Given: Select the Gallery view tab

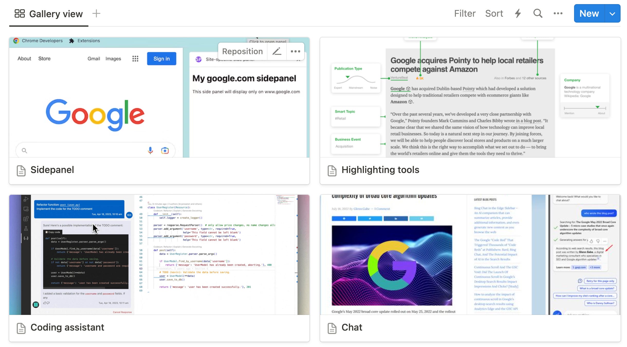Looking at the screenshot, I should [x=56, y=14].
